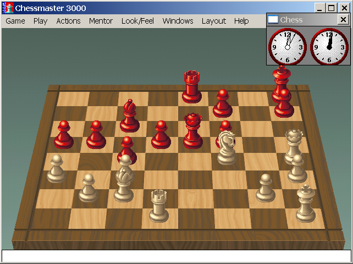Select the red pawn on d5
353x264 pixels.
[161, 135]
